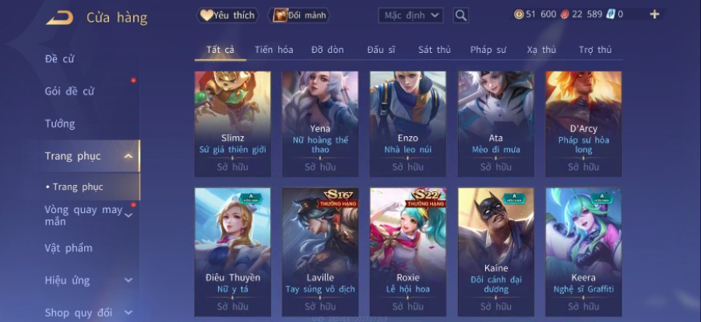This screenshot has height=322, width=701.
Task: Click the gold coin balance icon
Action: click(x=519, y=14)
